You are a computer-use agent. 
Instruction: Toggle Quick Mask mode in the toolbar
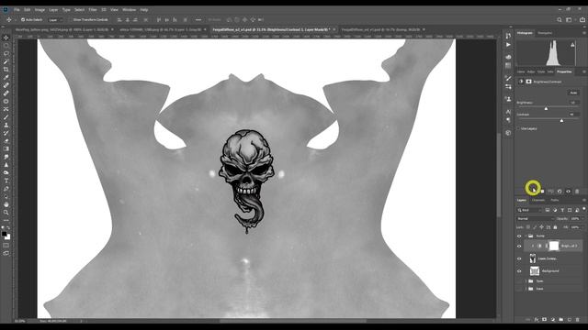[x=6, y=246]
